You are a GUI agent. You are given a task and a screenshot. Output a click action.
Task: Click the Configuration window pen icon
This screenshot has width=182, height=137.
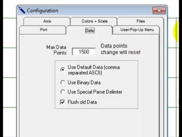tap(22, 10)
